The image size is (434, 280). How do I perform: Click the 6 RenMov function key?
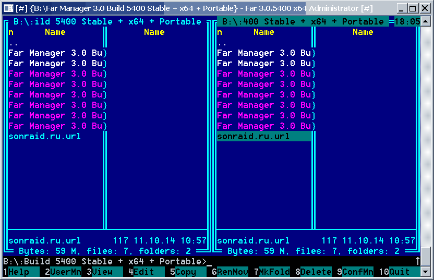(x=230, y=272)
